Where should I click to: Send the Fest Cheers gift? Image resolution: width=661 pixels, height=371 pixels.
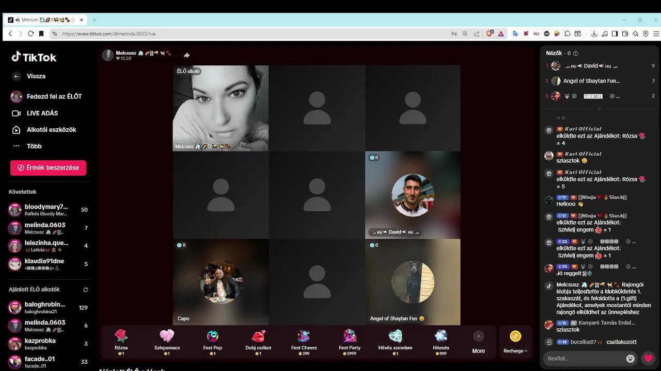point(304,342)
